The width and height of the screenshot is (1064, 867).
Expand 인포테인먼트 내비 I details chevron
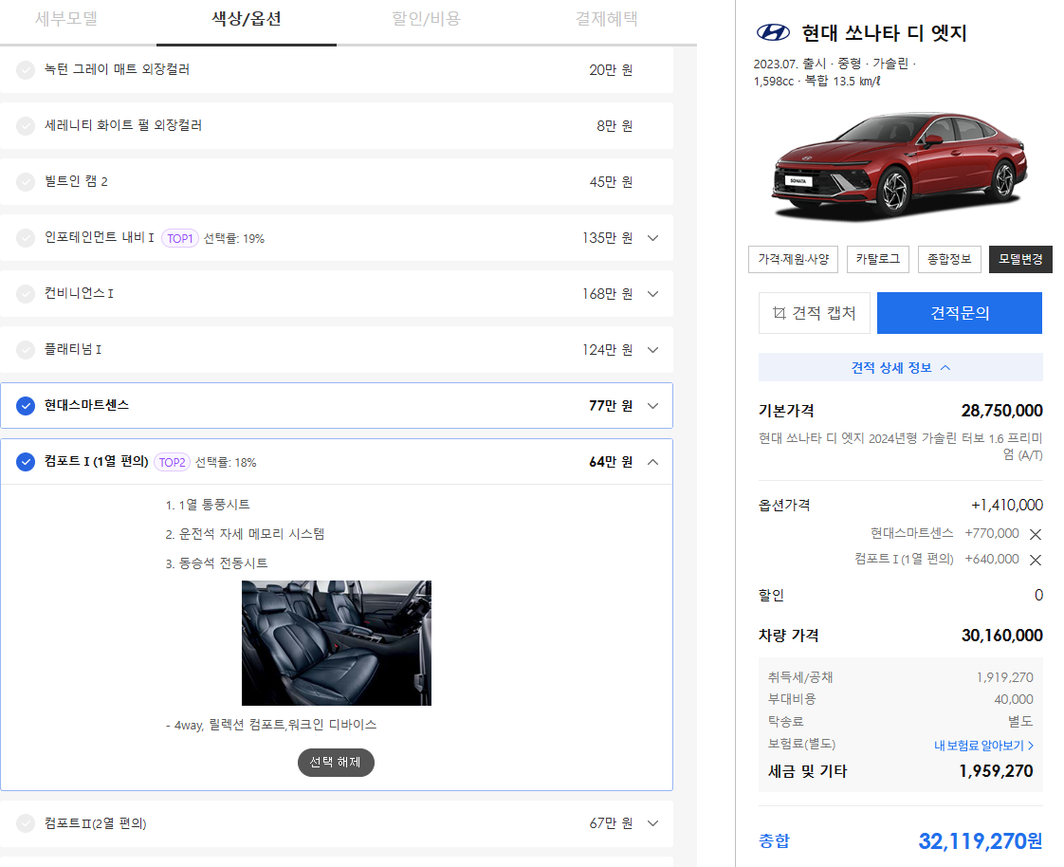[x=652, y=238]
